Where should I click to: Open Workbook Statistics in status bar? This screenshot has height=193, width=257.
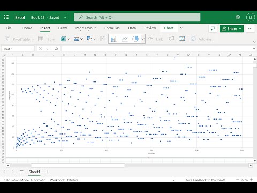click(x=64, y=180)
